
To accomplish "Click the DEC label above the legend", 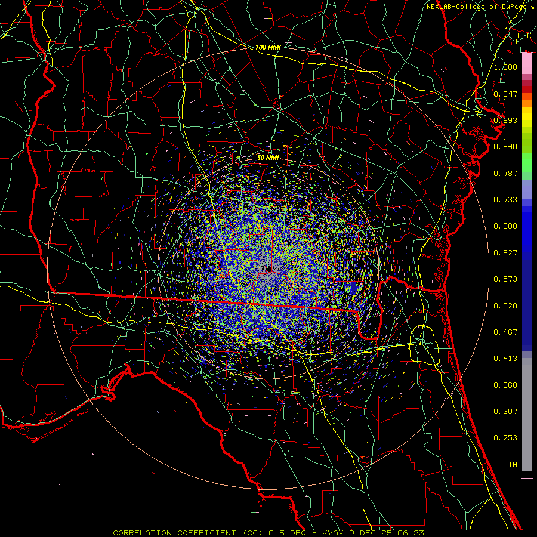I will [524, 36].
